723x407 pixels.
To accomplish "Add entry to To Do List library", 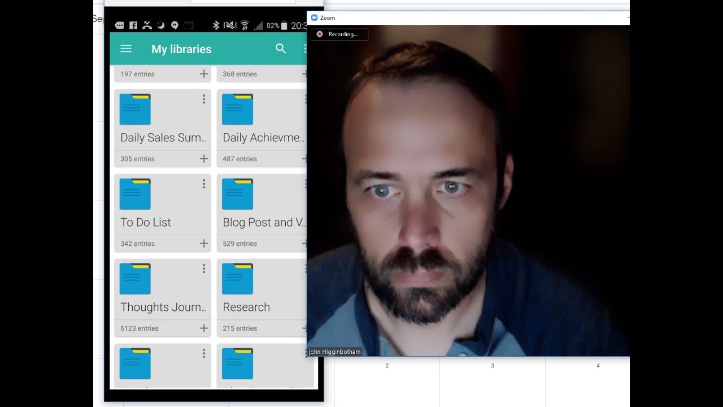I will point(204,244).
